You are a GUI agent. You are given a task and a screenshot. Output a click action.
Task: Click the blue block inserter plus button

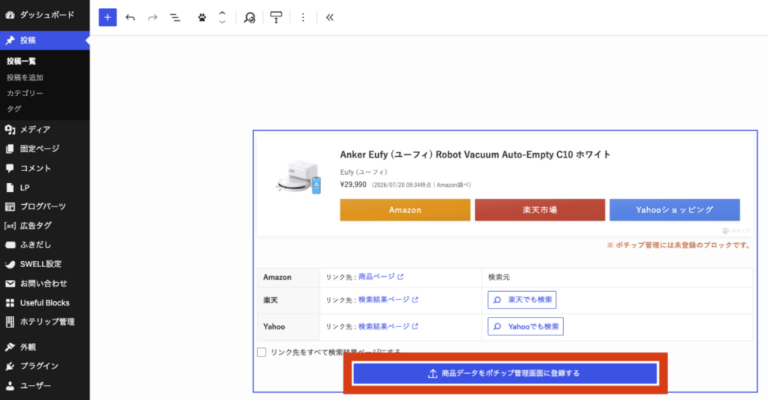(108, 18)
